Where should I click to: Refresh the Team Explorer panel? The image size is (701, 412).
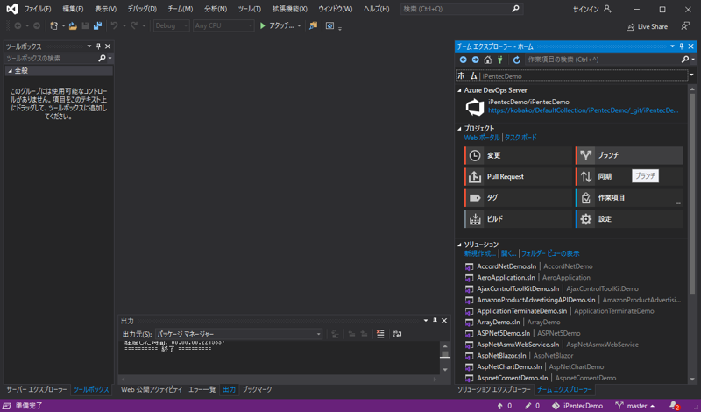(517, 60)
